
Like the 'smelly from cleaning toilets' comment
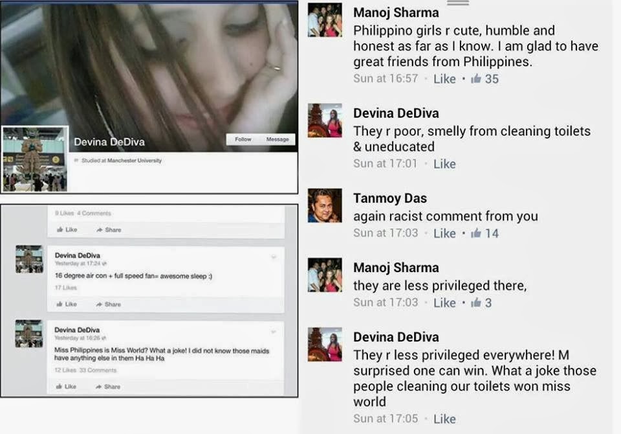(444, 164)
